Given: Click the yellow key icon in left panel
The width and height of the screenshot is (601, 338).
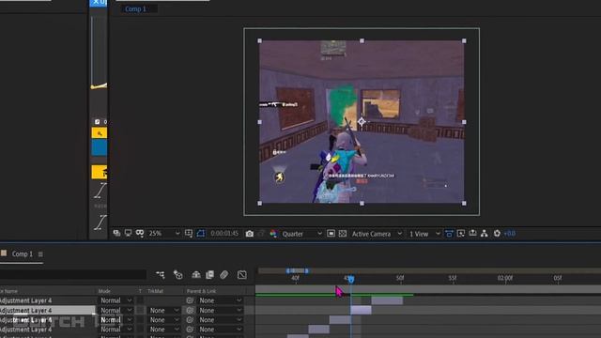Looking at the screenshot, I should pyautogui.click(x=100, y=133).
